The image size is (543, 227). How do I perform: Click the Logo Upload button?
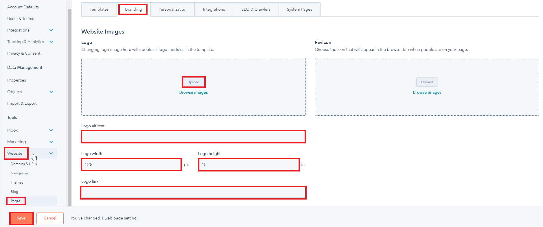193,82
